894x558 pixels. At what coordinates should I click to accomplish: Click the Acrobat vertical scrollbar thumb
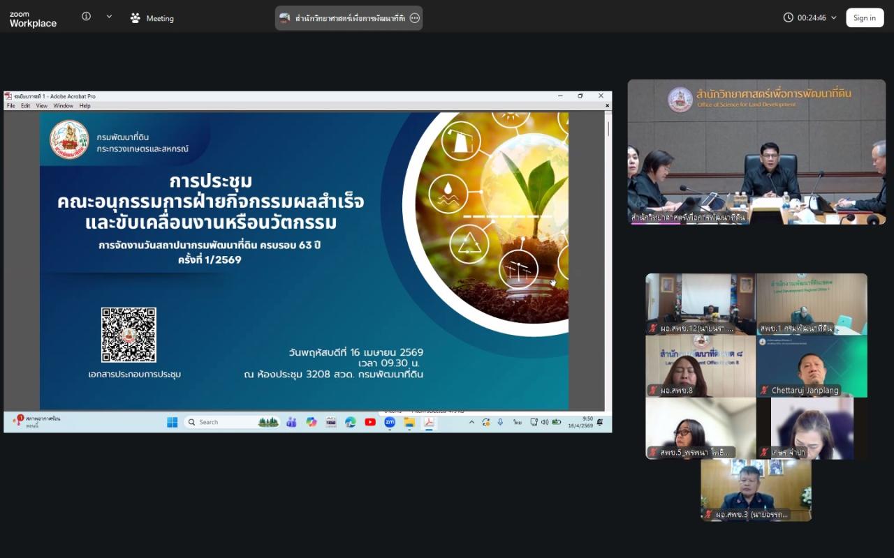(608, 128)
